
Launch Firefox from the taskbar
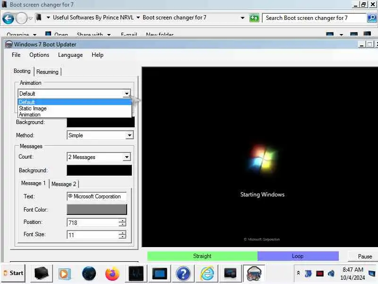112,274
